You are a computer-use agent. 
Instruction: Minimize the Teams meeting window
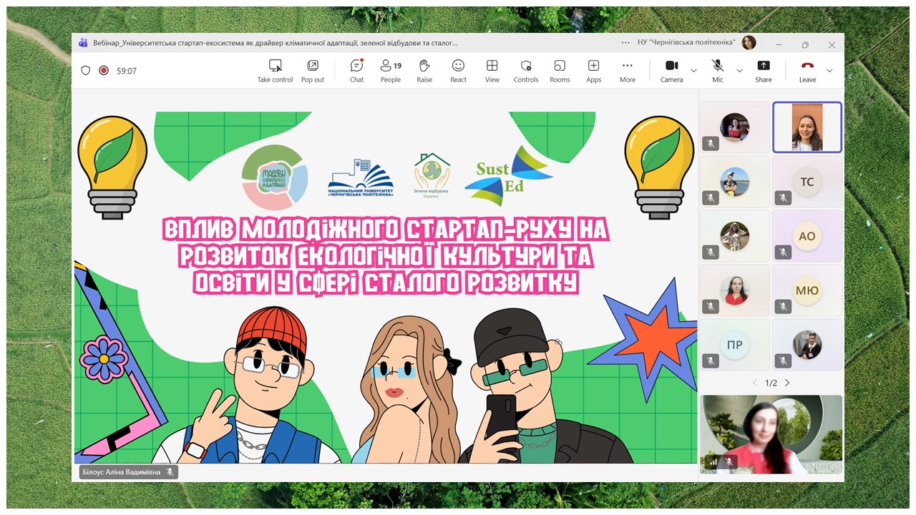click(779, 44)
